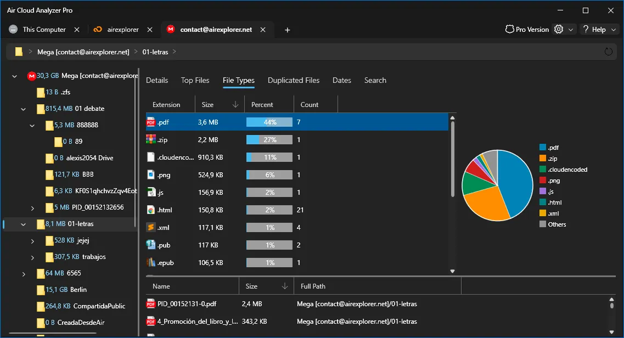Click the archive icon for .zip
This screenshot has width=624, height=338.
pos(151,139)
